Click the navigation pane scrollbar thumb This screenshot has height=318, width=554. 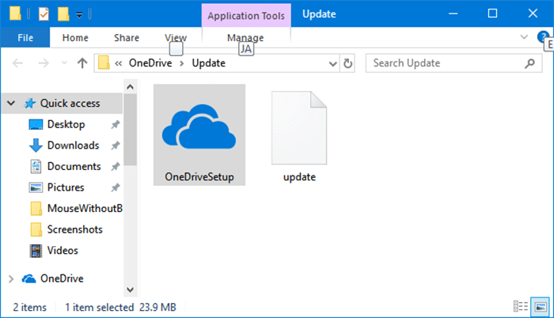[x=130, y=129]
